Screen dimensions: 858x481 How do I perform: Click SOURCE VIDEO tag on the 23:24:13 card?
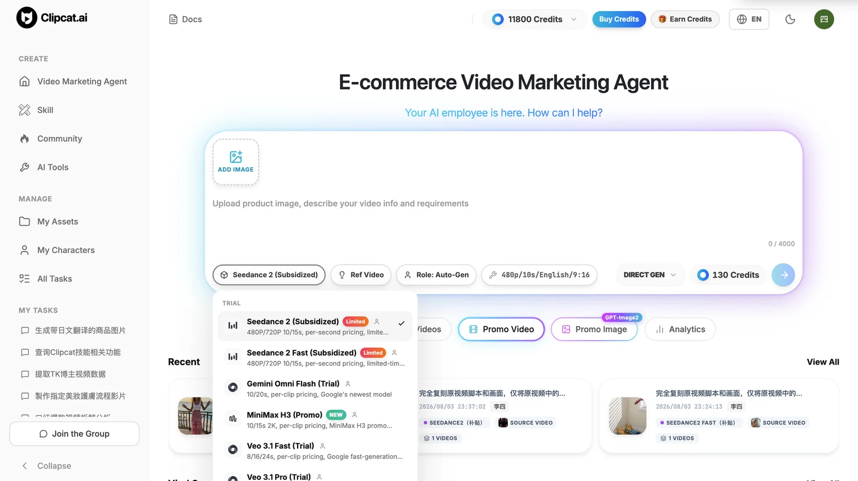779,423
